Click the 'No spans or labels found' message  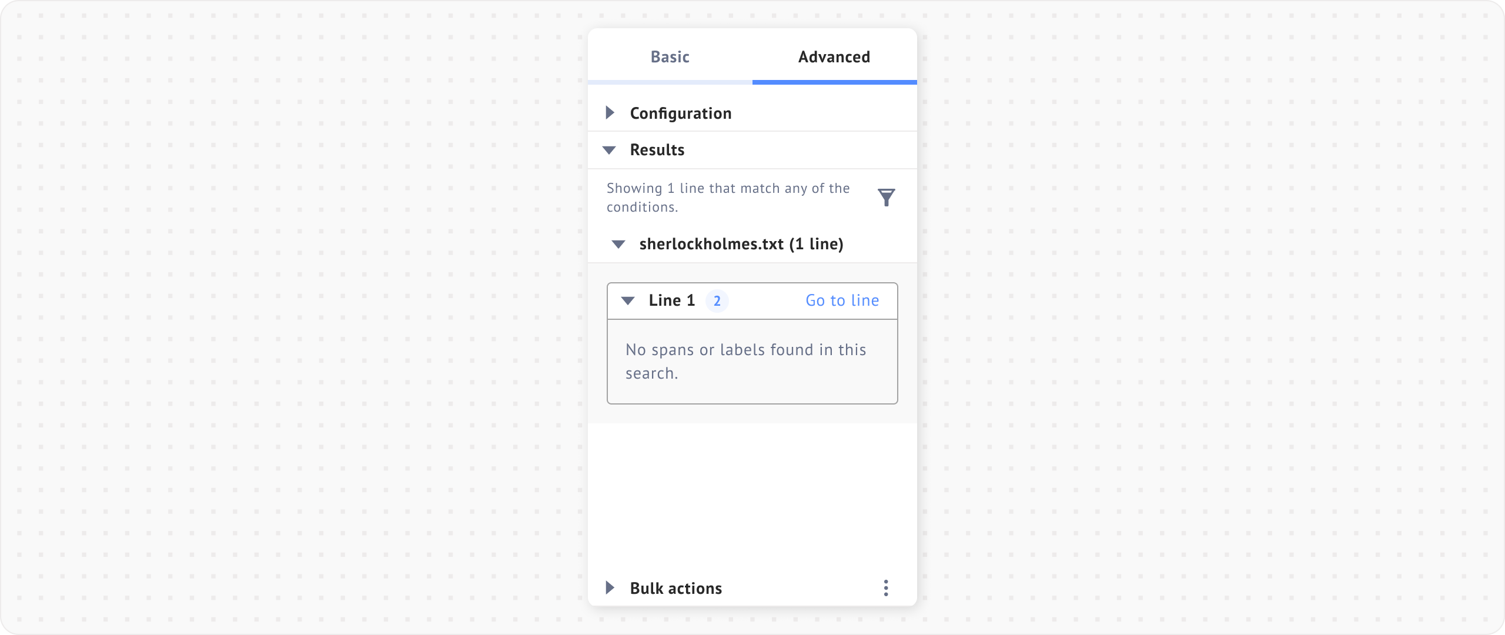coord(745,361)
